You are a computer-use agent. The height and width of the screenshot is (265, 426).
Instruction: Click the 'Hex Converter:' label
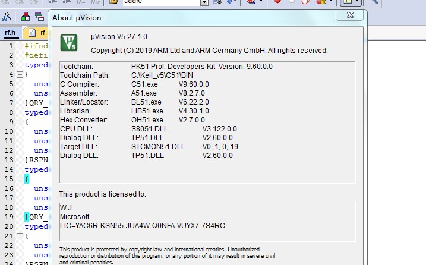(84, 120)
